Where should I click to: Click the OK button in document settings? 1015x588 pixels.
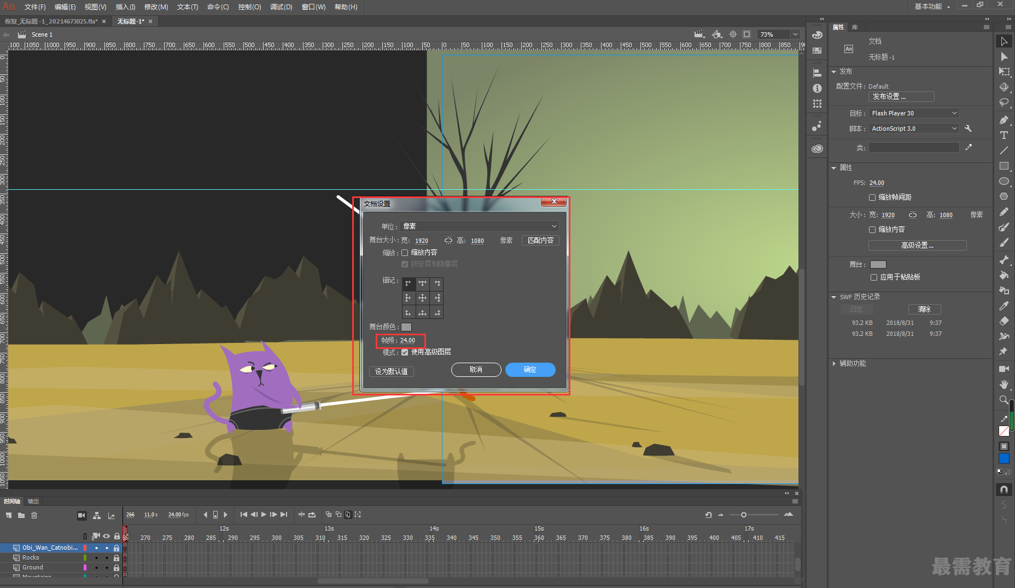click(530, 370)
